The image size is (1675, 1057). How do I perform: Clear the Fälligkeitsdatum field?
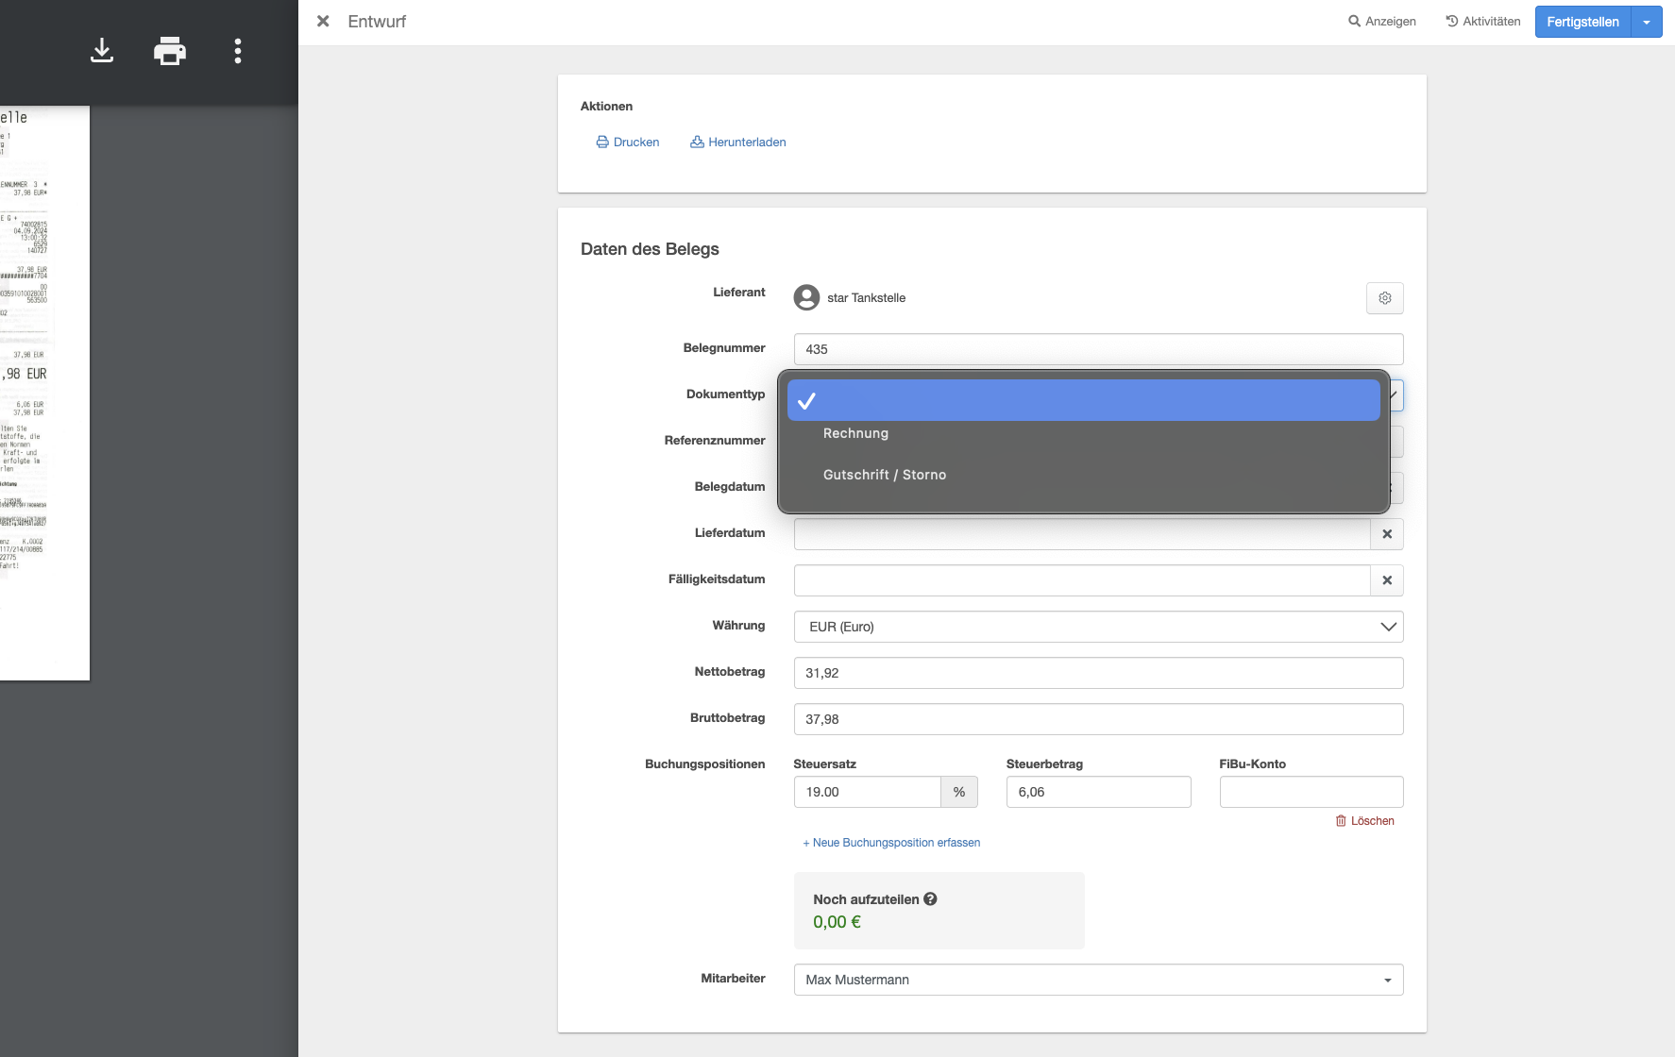1386,580
